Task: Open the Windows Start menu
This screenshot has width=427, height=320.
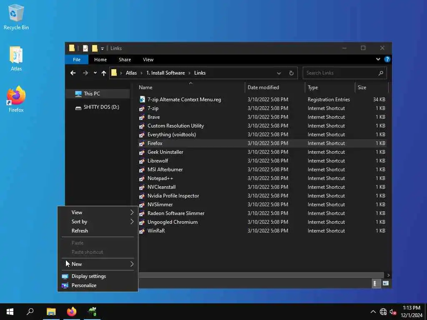Action: pyautogui.click(x=10, y=312)
